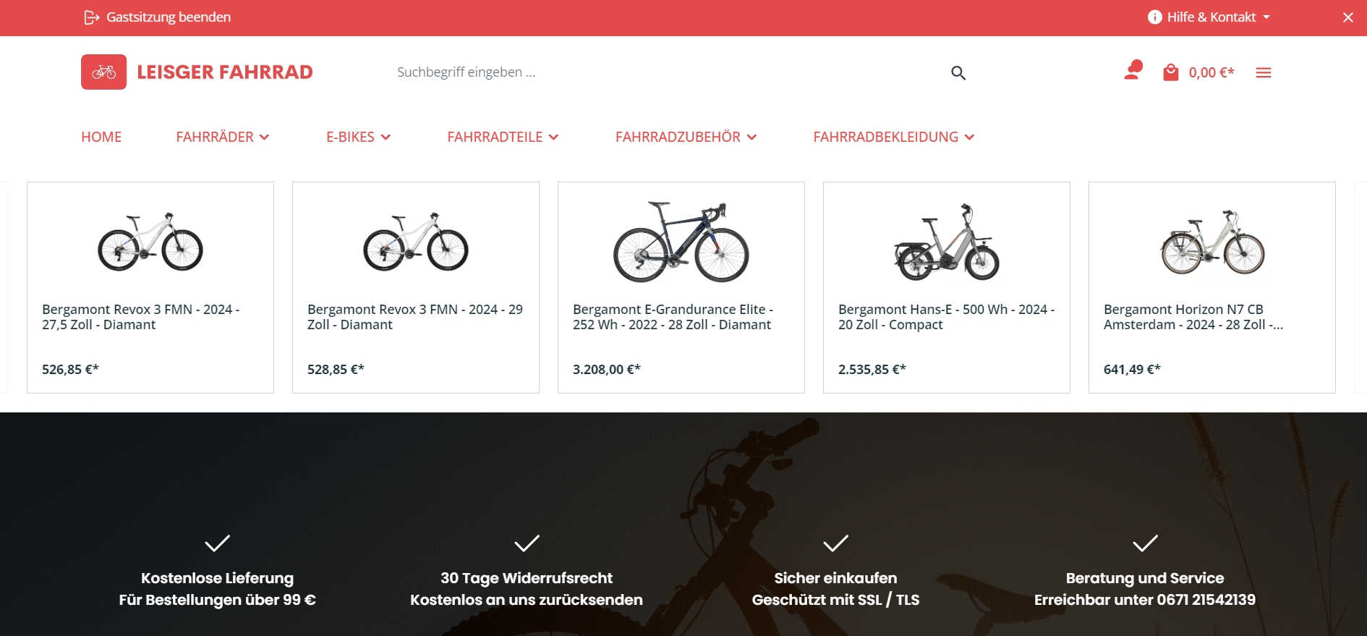Expand the E-Bikes category menu
Screen dimensions: 1367x636
[x=358, y=137]
